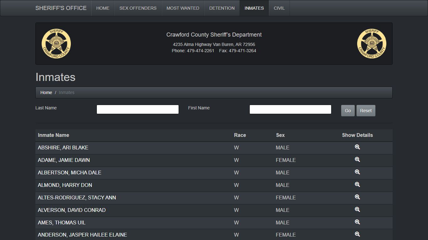Click the Race column header
Viewport: 428px width, 240px height.
(x=240, y=135)
